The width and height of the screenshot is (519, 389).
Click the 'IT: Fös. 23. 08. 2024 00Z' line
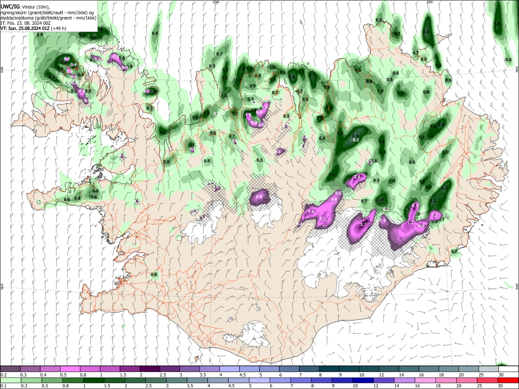click(26, 23)
